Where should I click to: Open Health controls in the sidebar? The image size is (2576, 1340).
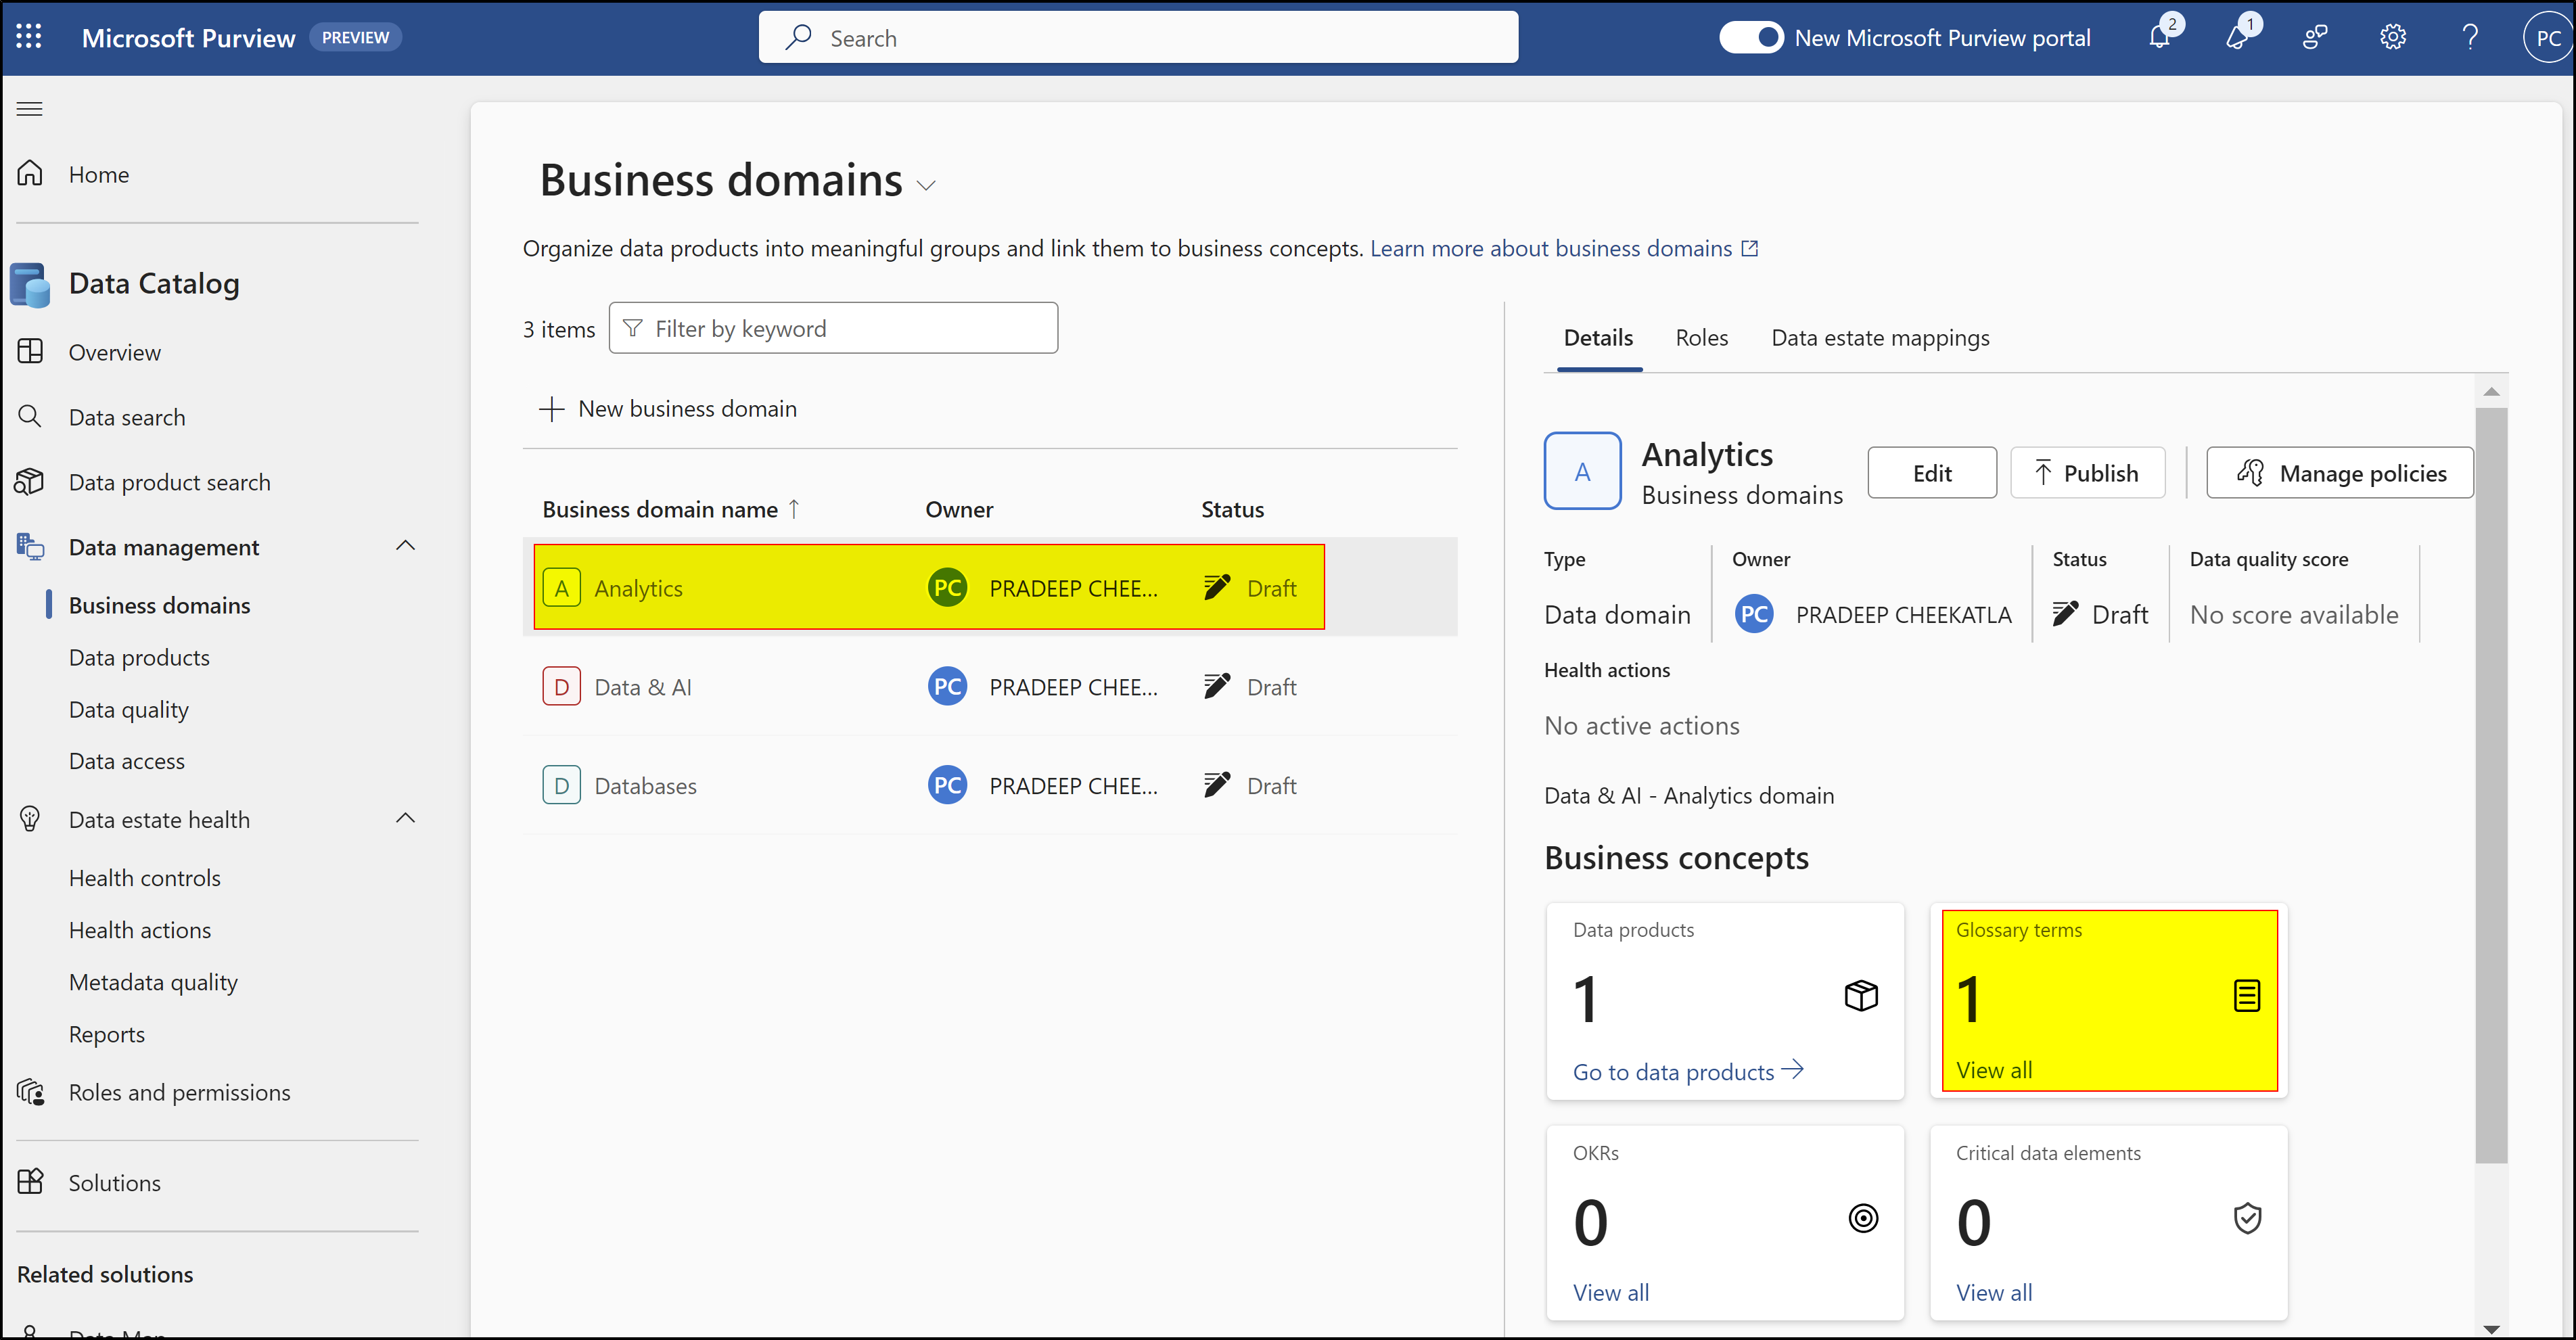[x=144, y=877]
